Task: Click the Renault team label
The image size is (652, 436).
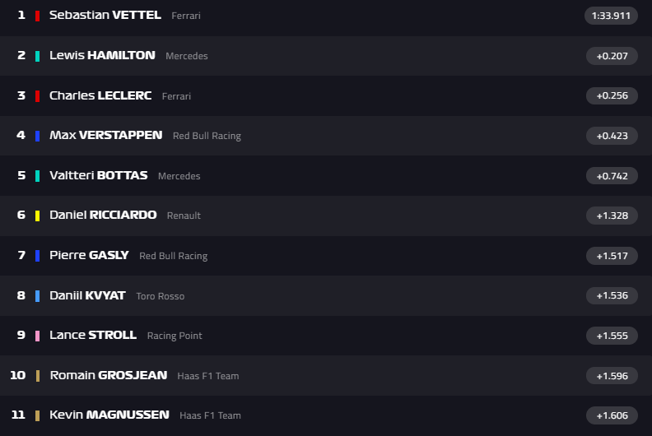Action: pyautogui.click(x=184, y=216)
